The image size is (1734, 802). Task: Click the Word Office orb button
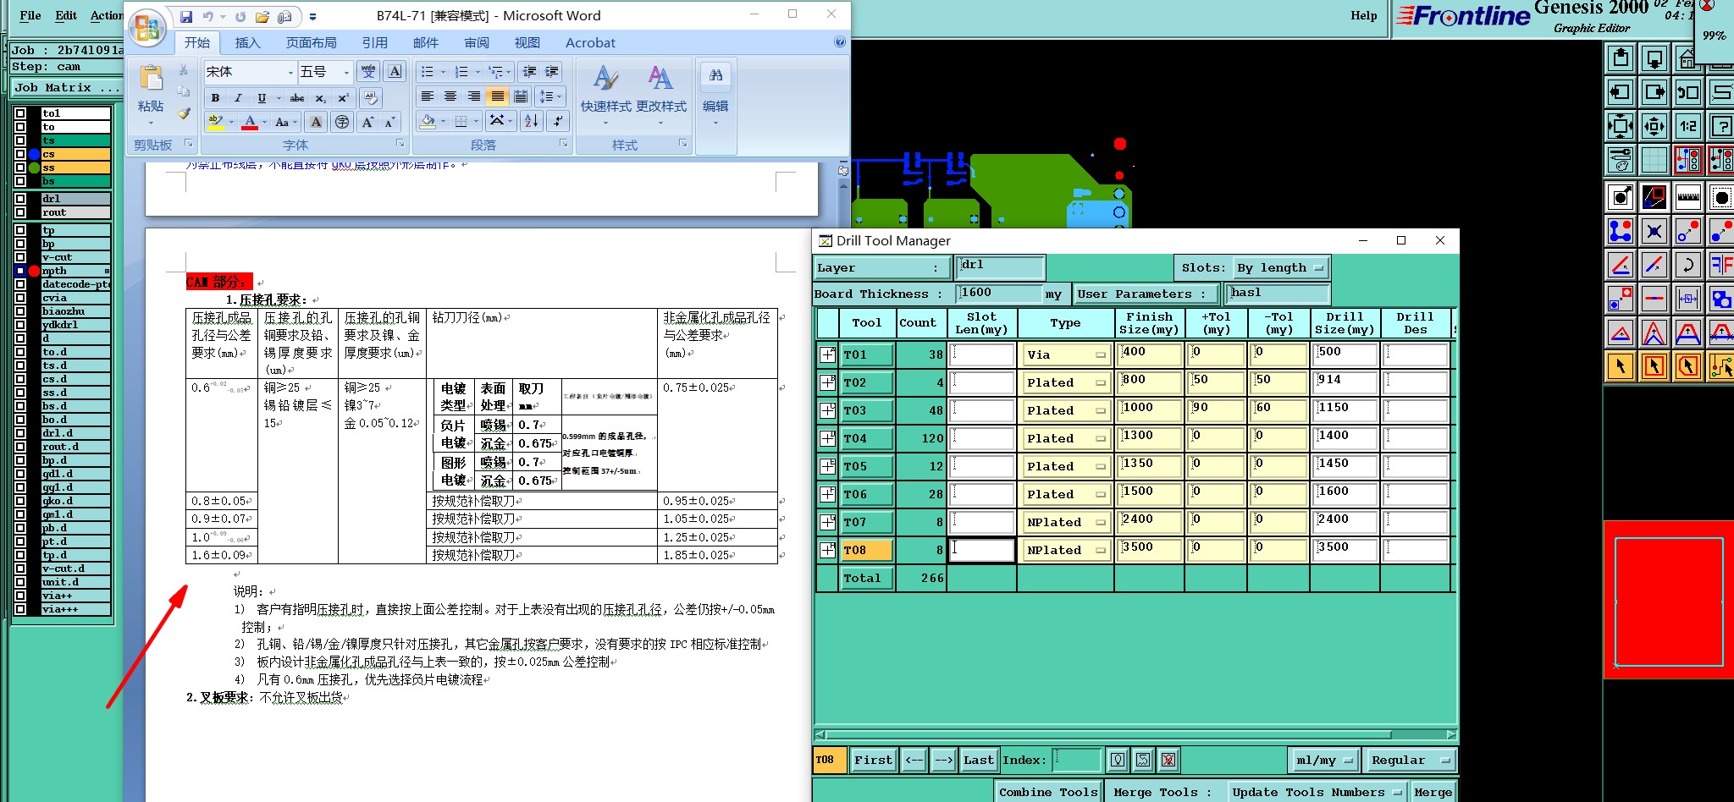[146, 27]
